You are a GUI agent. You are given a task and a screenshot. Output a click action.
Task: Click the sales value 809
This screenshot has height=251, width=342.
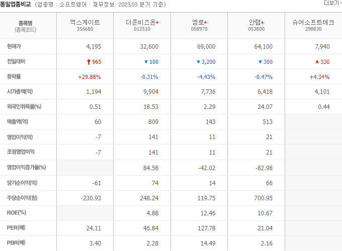(x=153, y=122)
